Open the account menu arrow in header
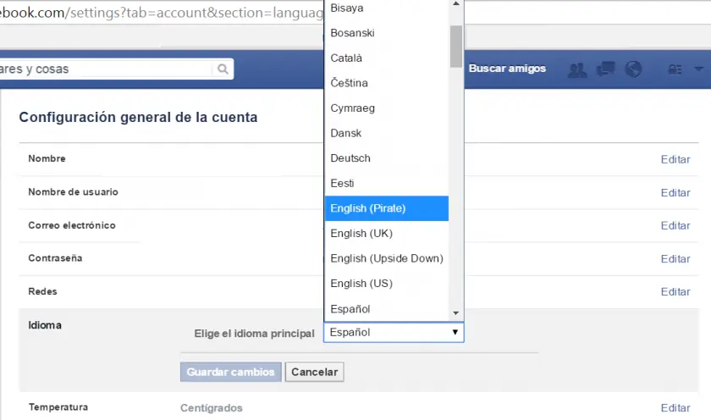The width and height of the screenshot is (711, 420). pos(699,69)
